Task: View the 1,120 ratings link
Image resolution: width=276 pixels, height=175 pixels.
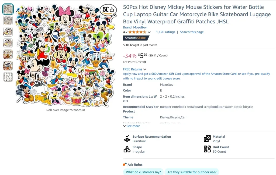Action: (165, 32)
